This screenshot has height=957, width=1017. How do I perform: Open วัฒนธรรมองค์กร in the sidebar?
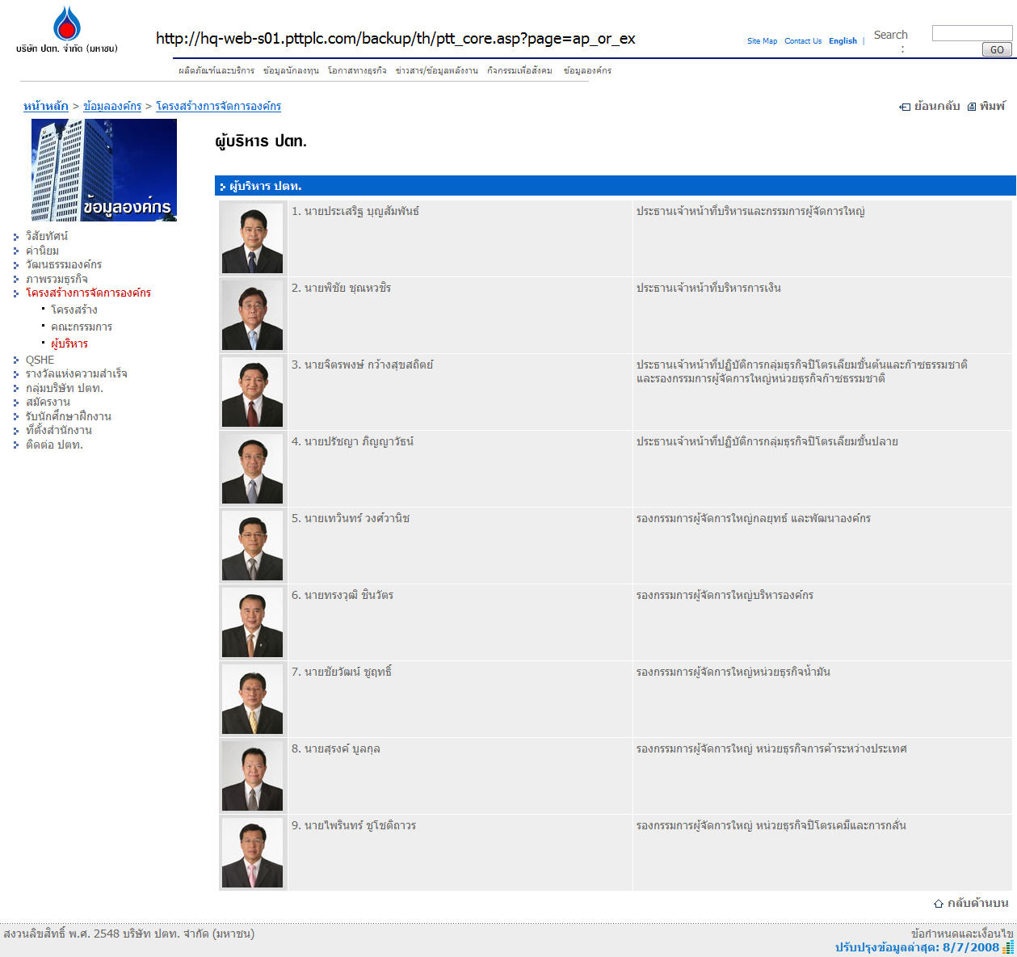64,264
